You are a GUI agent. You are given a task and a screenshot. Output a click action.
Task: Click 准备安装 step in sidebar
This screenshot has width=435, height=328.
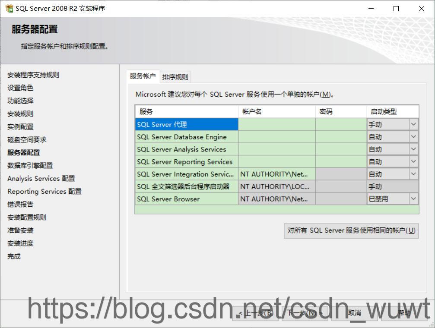tap(20, 230)
